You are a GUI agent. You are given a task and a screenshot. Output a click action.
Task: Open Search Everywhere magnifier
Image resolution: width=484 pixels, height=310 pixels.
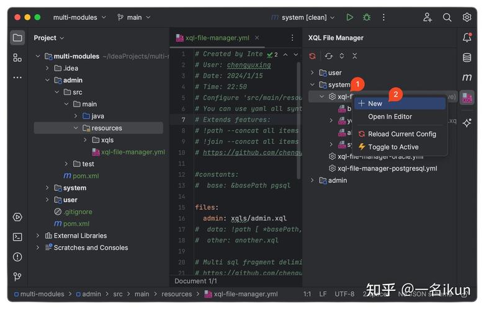click(447, 17)
